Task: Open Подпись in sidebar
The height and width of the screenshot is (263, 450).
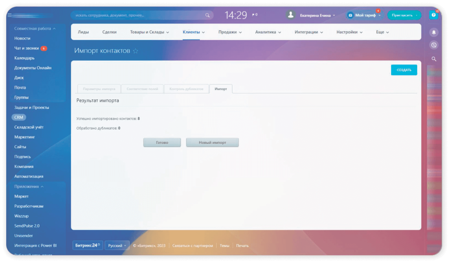Action: pos(23,157)
